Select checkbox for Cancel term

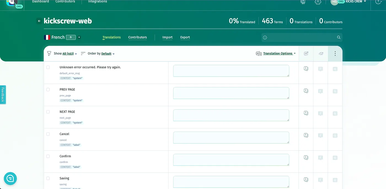click(x=48, y=134)
